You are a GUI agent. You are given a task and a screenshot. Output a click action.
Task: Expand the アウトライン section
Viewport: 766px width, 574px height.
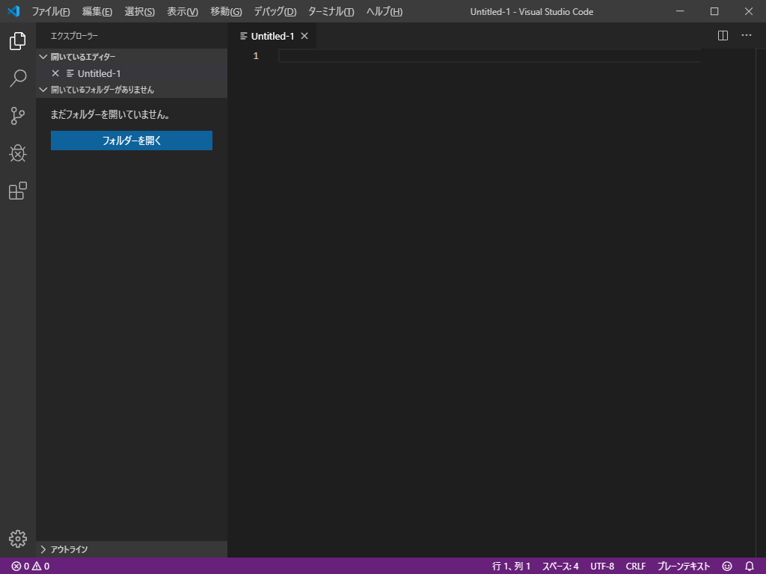(132, 549)
